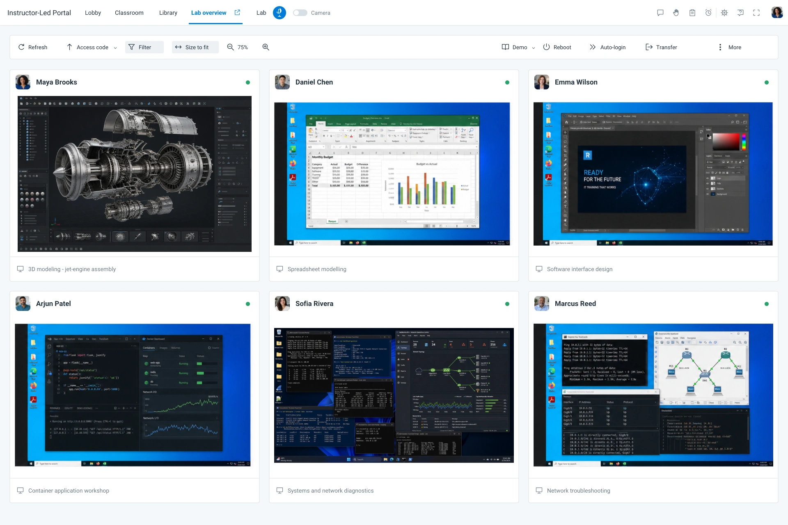Zoom out using the minus magnifier icon
This screenshot has height=525, width=788.
coord(231,47)
